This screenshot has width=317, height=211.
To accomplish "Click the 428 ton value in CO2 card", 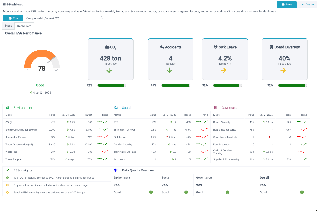I will tap(110, 59).
